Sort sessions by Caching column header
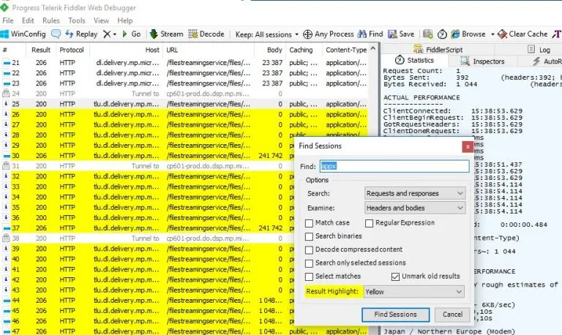The image size is (562, 335). pyautogui.click(x=304, y=50)
